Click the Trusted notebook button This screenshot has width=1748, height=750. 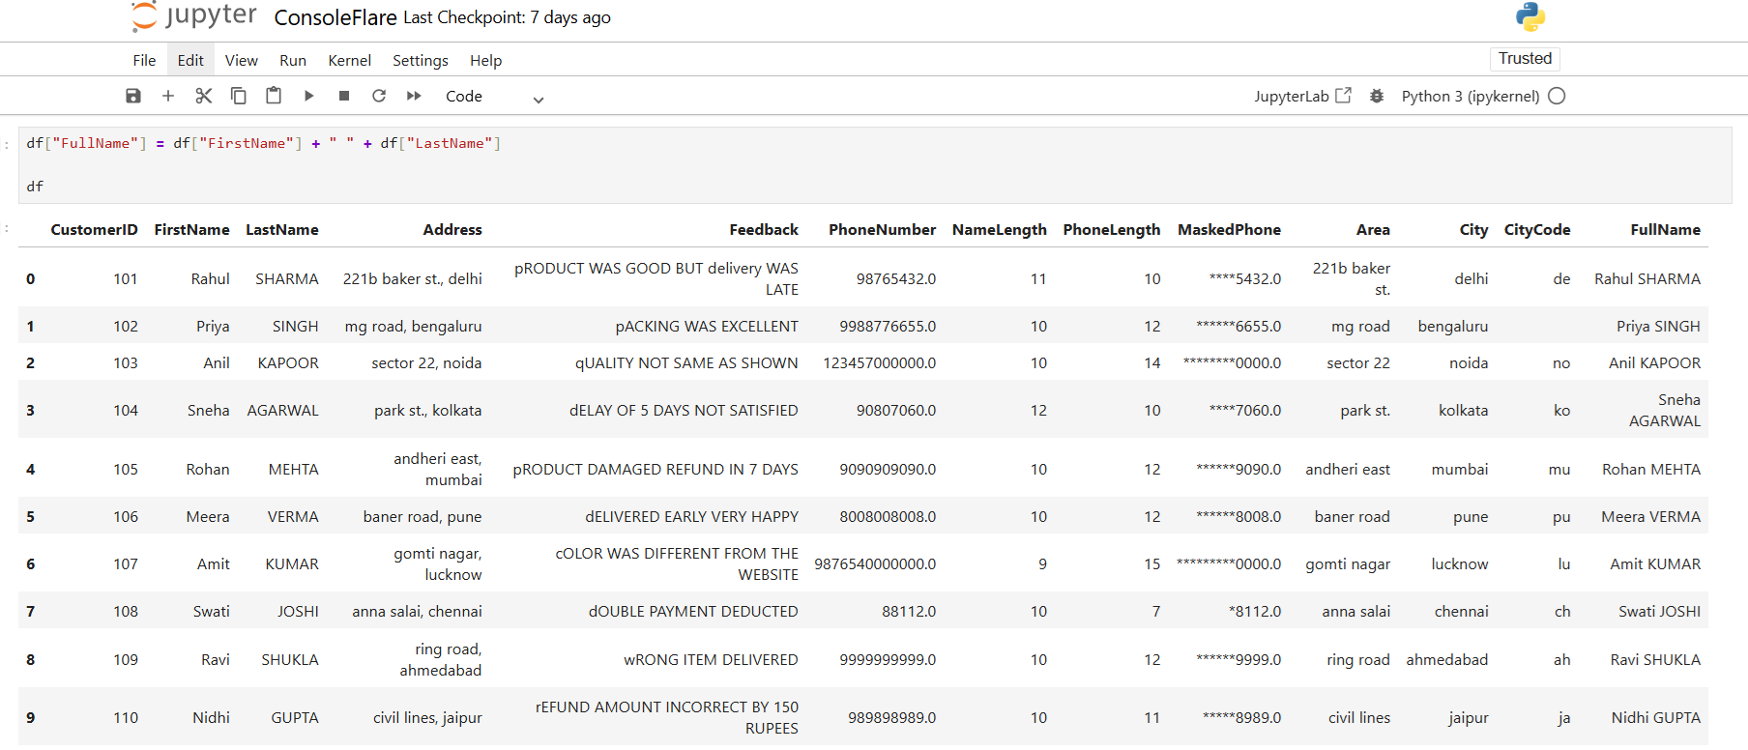1525,58
